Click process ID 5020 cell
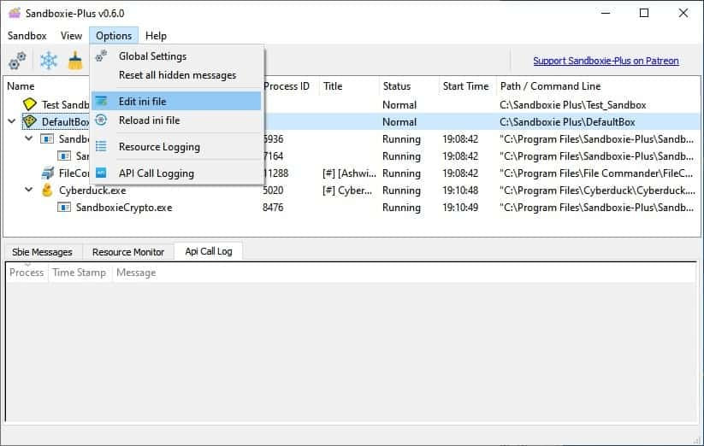The image size is (704, 446). [x=273, y=190]
